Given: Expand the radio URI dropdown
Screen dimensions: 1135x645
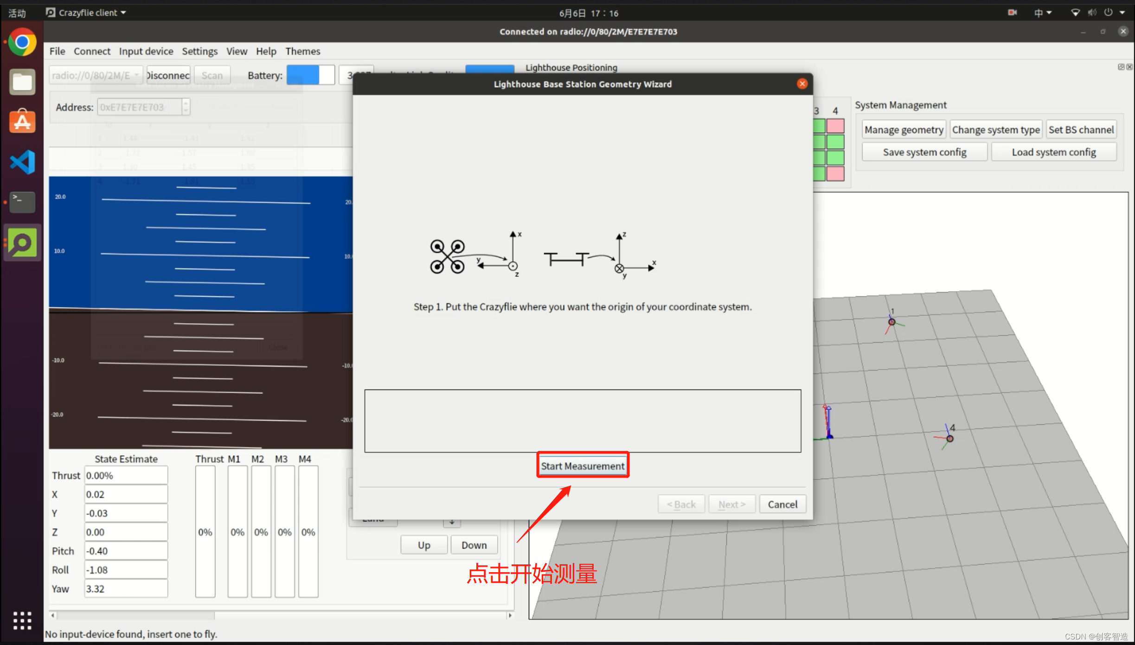Looking at the screenshot, I should coord(136,75).
